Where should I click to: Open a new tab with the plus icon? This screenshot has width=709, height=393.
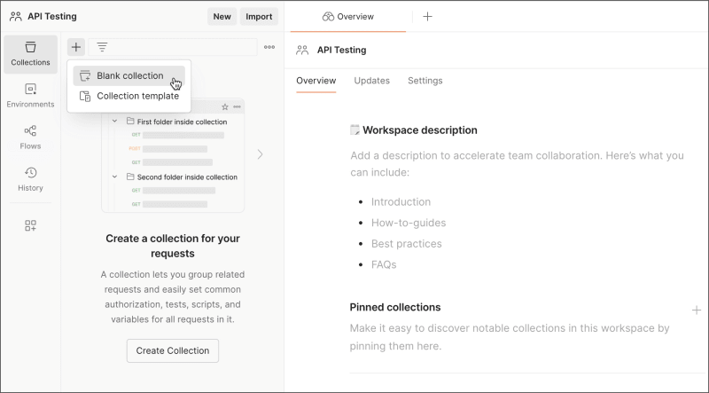click(x=427, y=17)
